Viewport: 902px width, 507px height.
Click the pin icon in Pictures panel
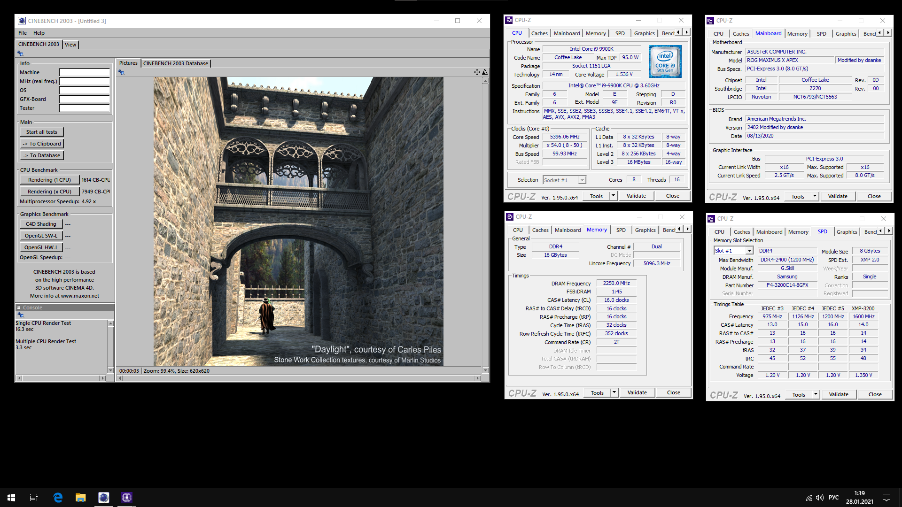pos(121,72)
